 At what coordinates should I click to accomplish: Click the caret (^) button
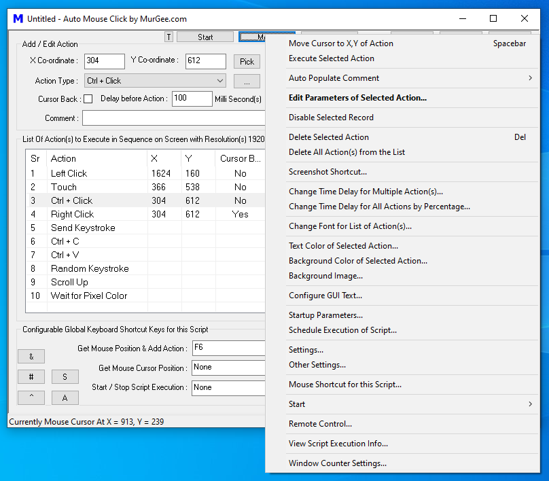31,397
